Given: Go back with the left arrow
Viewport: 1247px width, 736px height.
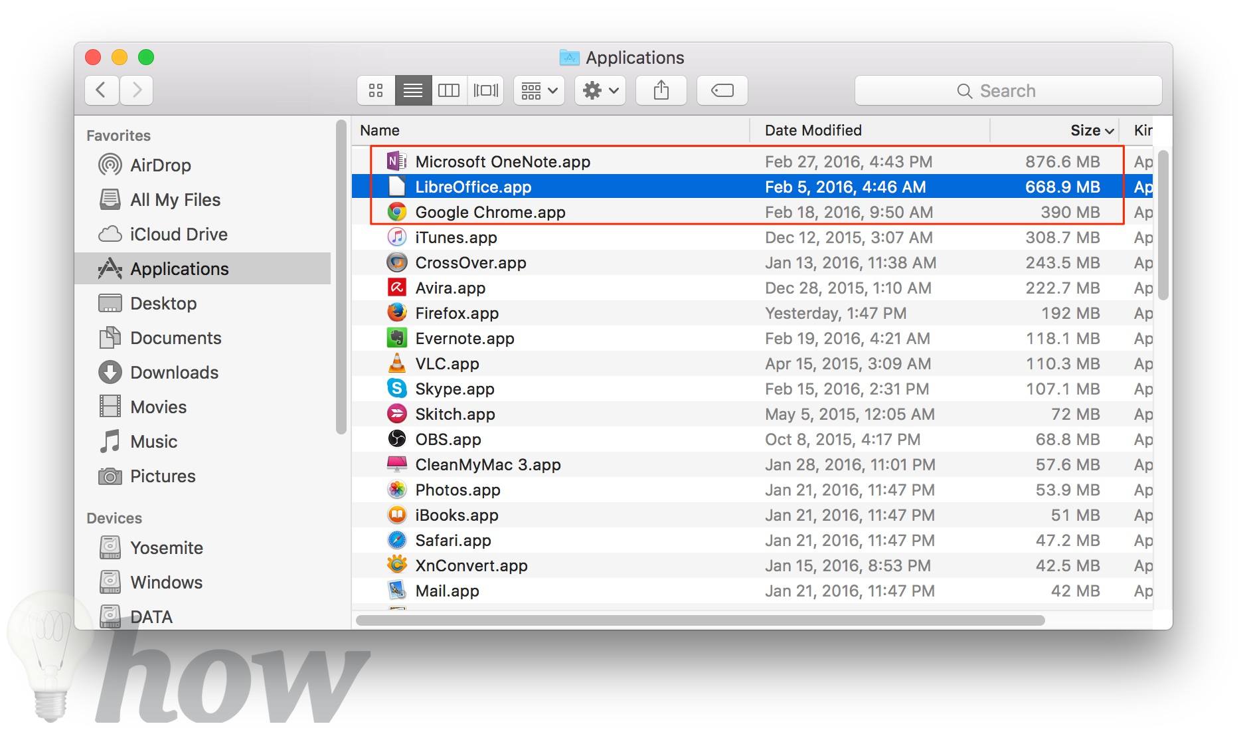Looking at the screenshot, I should coord(102,90).
